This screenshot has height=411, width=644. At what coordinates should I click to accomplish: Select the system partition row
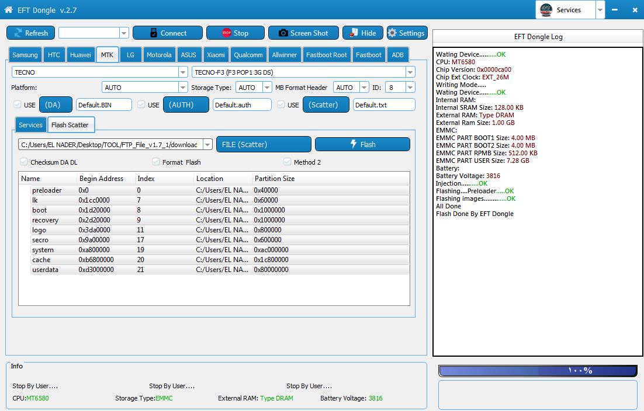[x=220, y=250]
